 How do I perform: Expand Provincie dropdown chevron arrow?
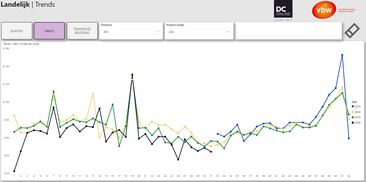[157, 32]
